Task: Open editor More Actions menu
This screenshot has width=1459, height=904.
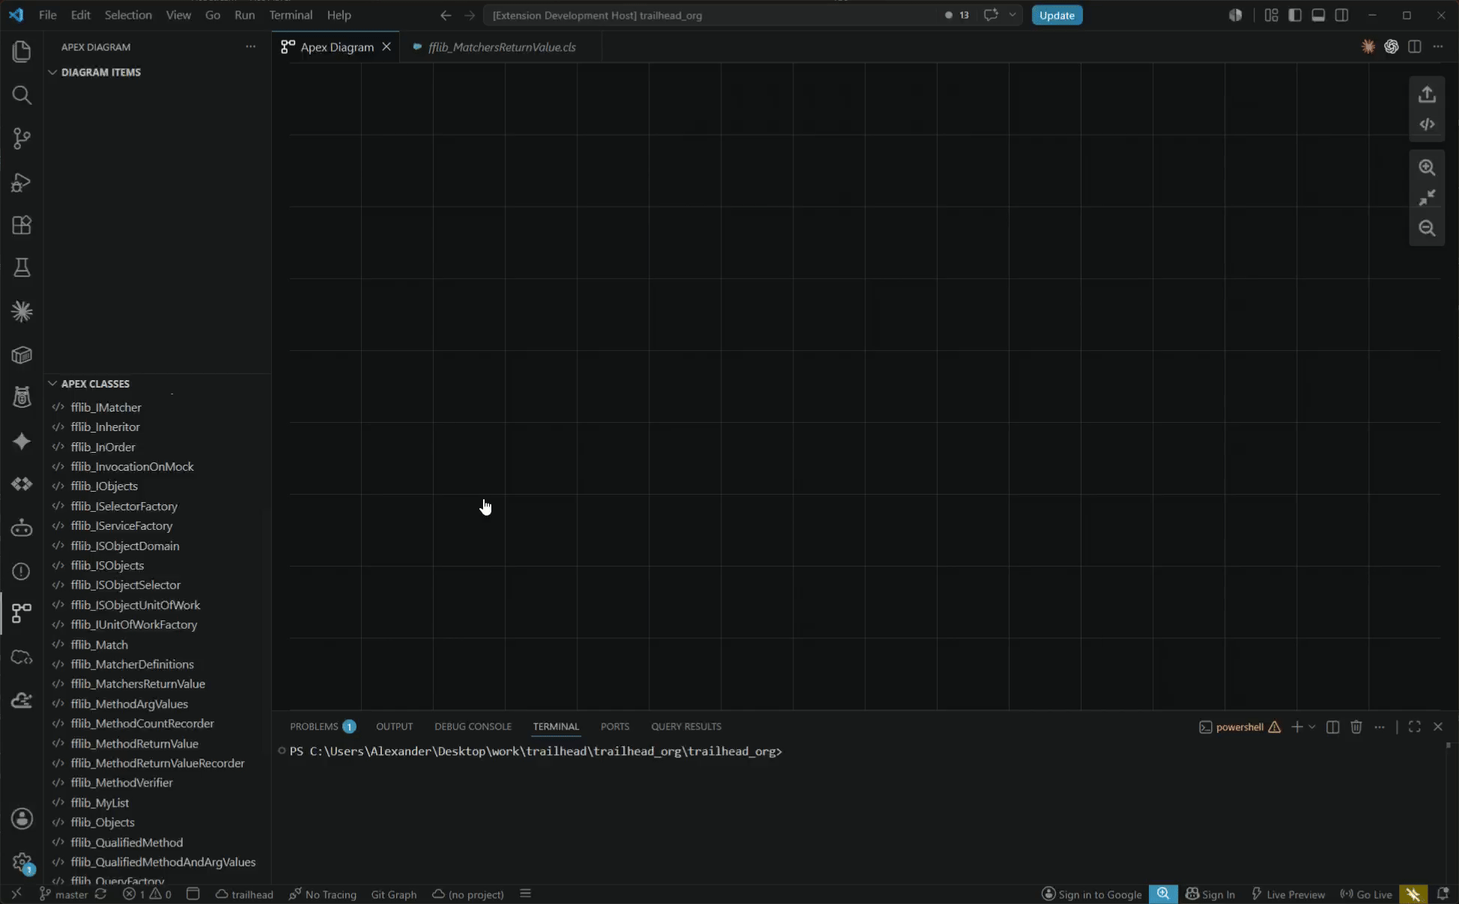Action: [x=1437, y=46]
